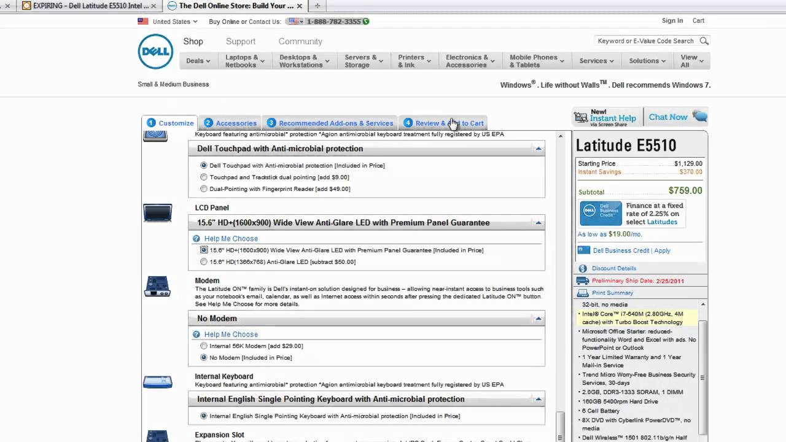Select 15.6" HD(1366x768) Anti-Glare LED option
The image size is (786, 442).
tap(204, 262)
